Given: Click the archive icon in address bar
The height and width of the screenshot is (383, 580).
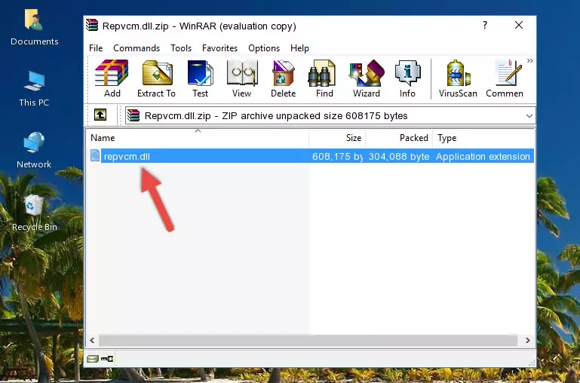Looking at the screenshot, I should tap(133, 115).
